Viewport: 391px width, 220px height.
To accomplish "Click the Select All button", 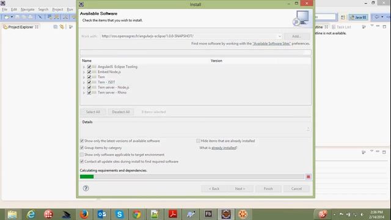I will (93, 112).
